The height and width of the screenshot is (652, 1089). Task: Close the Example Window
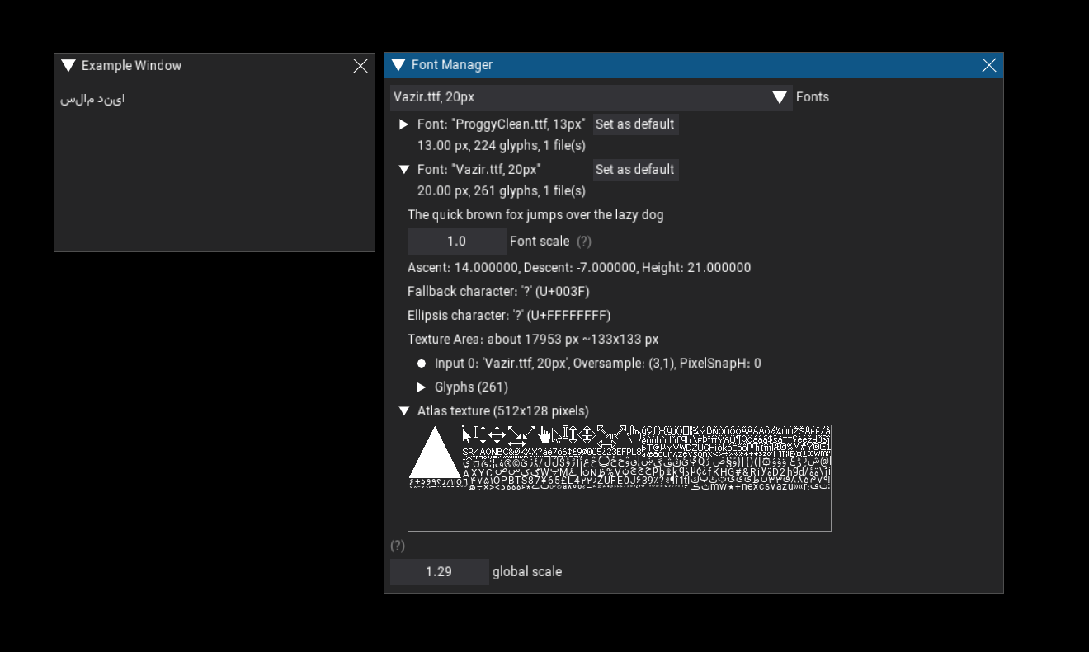[x=361, y=66]
